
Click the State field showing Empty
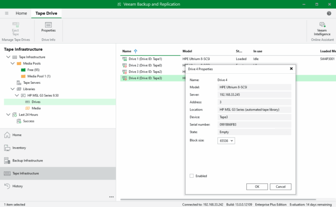tap(254, 132)
